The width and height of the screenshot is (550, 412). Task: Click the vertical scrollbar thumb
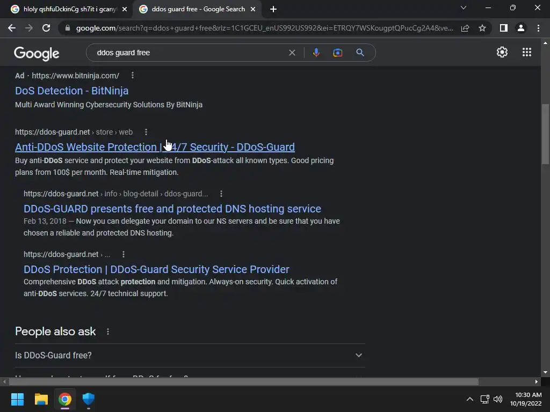point(545,134)
